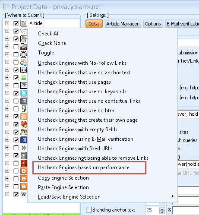Select Check All from context menu
199x215 pixels.
[x=49, y=34]
